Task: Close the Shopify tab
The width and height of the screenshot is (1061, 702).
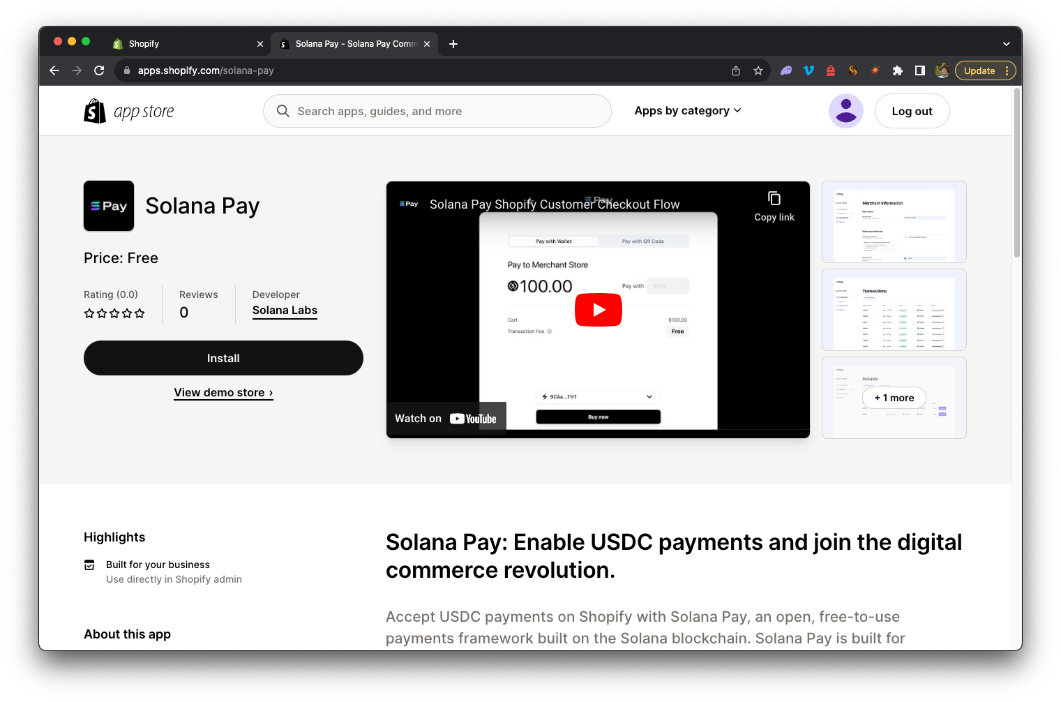Action: (260, 44)
